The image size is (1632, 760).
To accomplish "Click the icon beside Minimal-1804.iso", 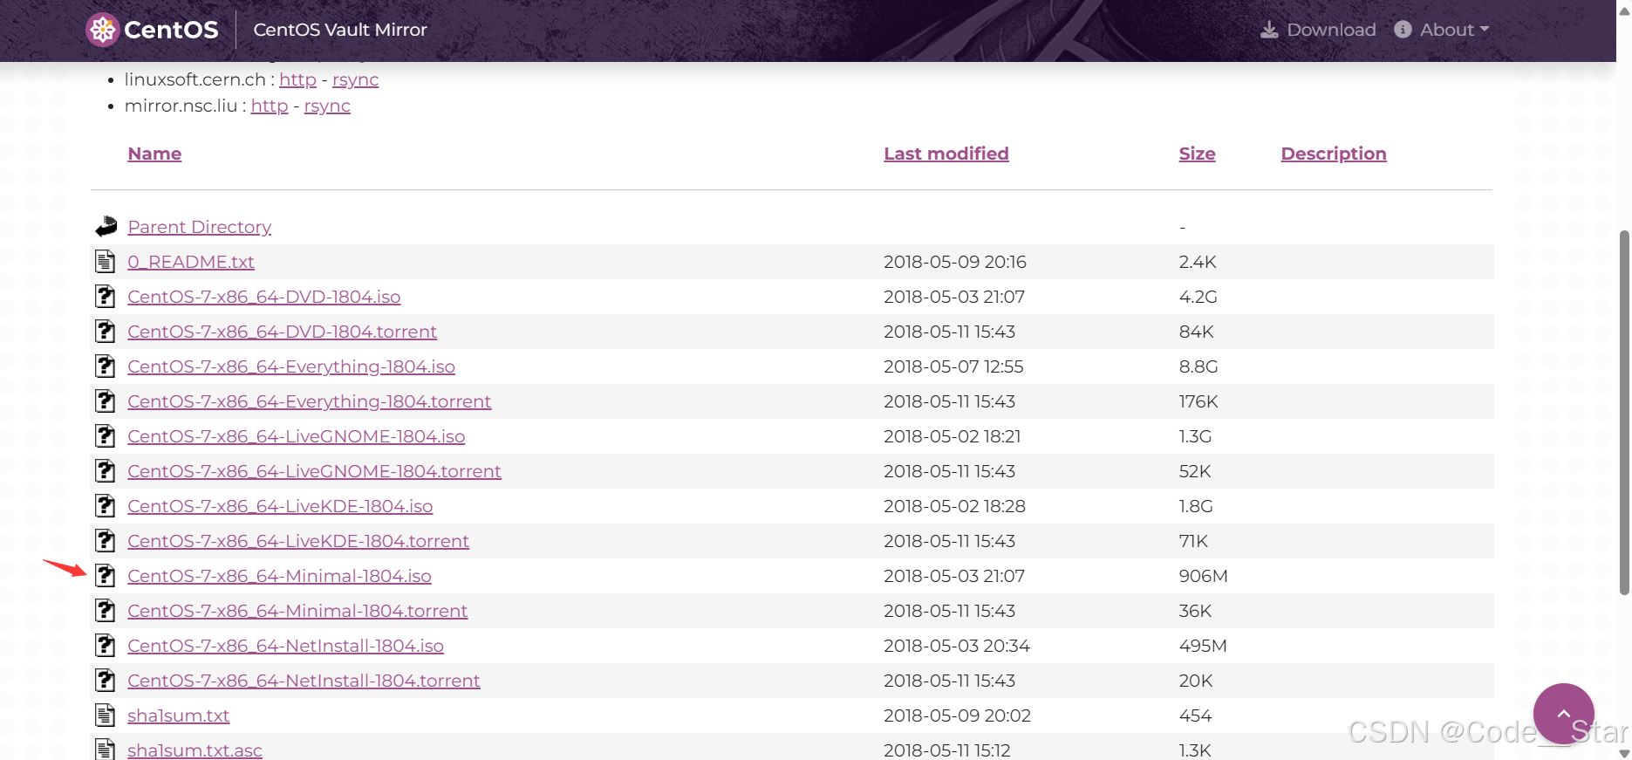I will point(106,576).
